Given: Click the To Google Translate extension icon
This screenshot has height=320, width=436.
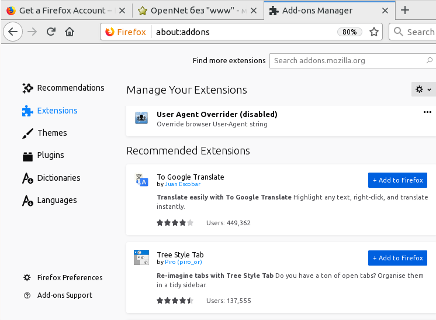Looking at the screenshot, I should pyautogui.click(x=141, y=180).
